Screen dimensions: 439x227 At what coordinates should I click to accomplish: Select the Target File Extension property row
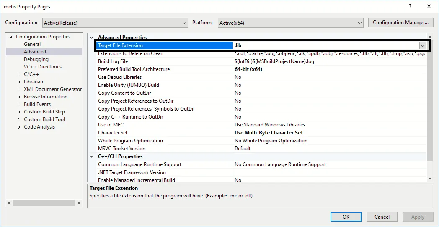tap(164, 45)
